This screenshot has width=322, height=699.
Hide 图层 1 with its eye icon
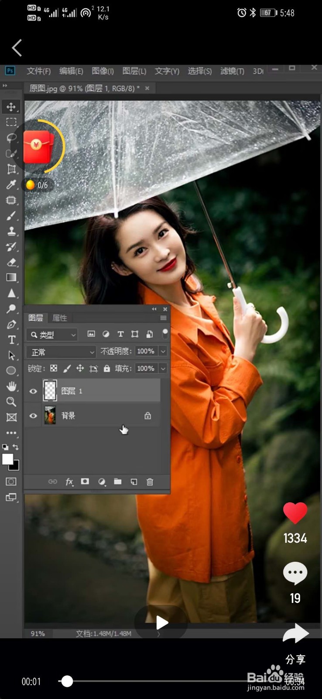[x=33, y=391]
